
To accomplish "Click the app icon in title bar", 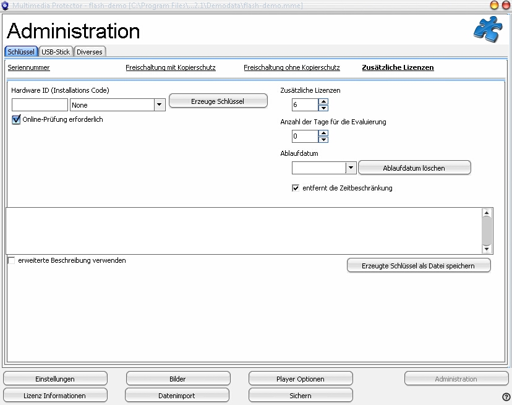I will click(x=6, y=5).
